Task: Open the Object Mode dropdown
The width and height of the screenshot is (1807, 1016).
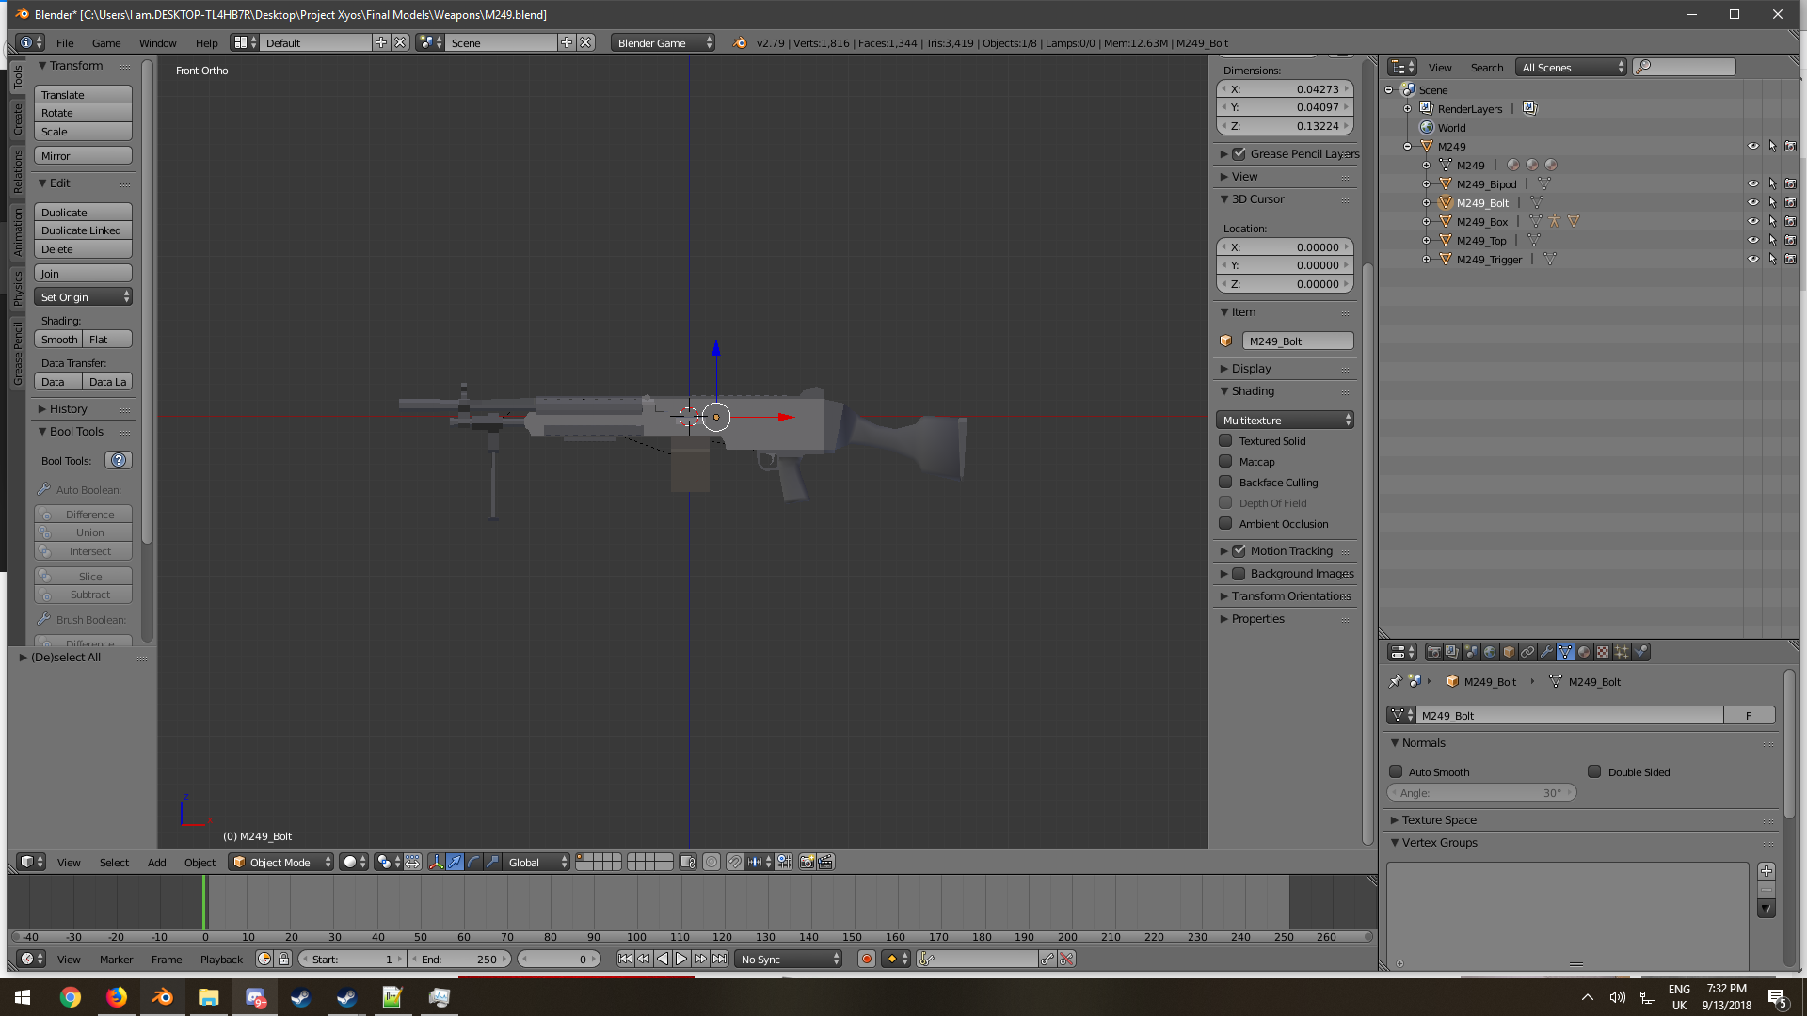Action: [281, 862]
